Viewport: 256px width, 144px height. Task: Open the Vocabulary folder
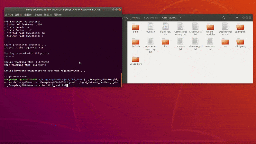pyautogui.click(x=135, y=60)
